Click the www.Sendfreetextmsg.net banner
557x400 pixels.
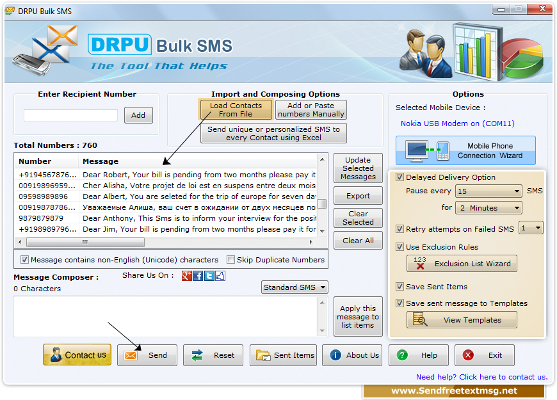(454, 391)
